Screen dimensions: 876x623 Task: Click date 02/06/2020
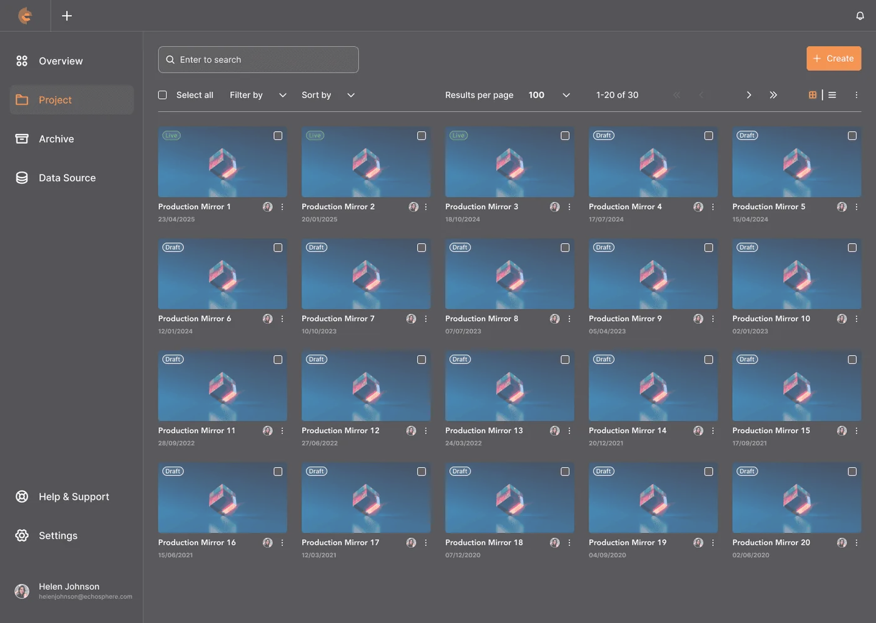pos(751,555)
